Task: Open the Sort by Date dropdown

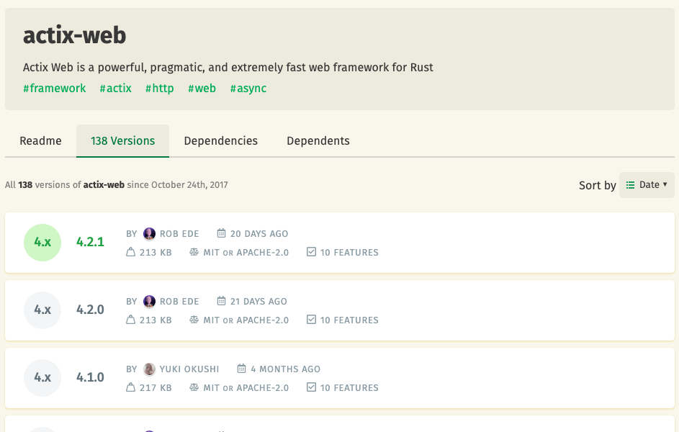Action: click(x=647, y=185)
